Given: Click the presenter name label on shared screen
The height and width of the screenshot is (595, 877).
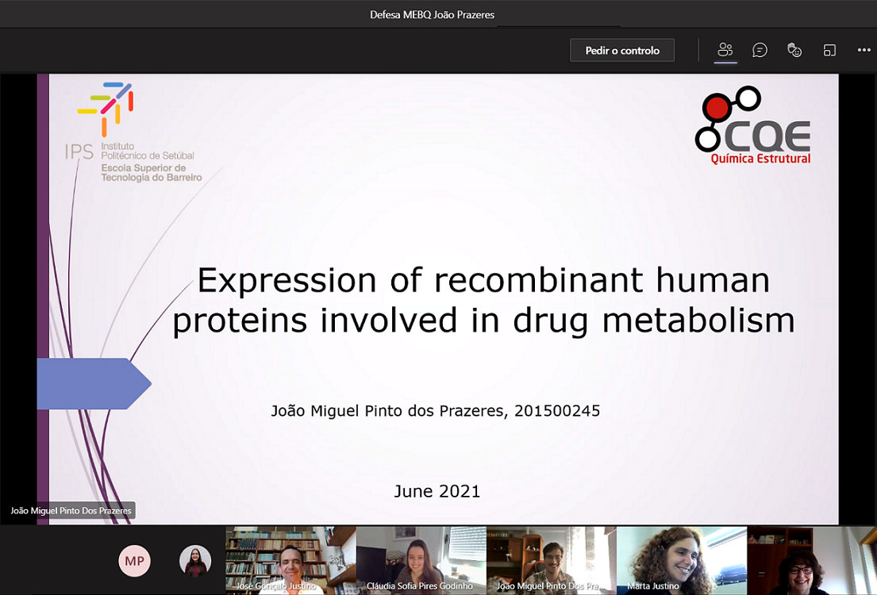Looking at the screenshot, I should (71, 511).
